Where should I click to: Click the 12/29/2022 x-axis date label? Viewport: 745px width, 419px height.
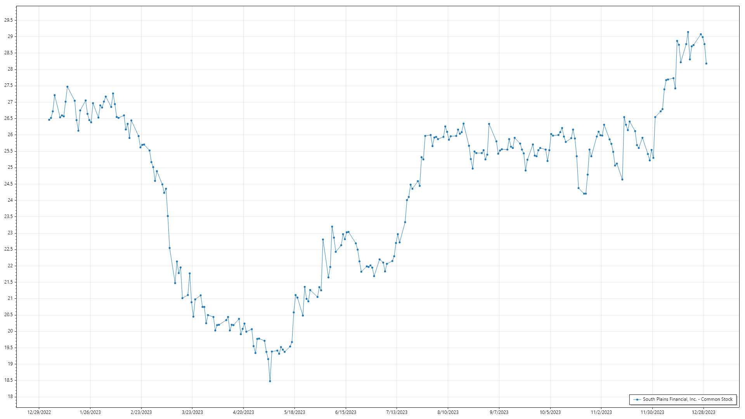coord(39,412)
